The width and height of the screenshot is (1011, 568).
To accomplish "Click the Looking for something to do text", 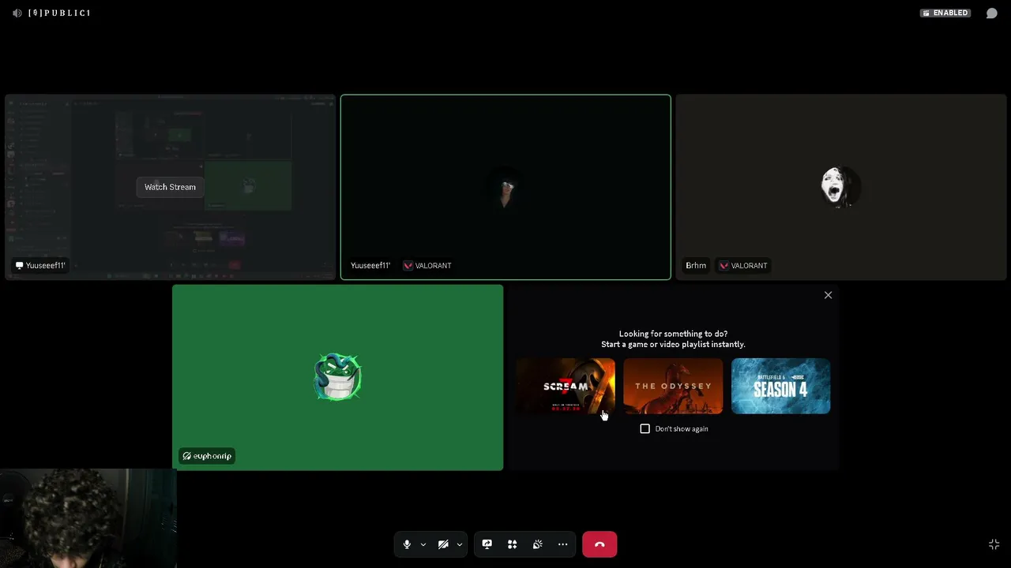I will click(x=673, y=334).
